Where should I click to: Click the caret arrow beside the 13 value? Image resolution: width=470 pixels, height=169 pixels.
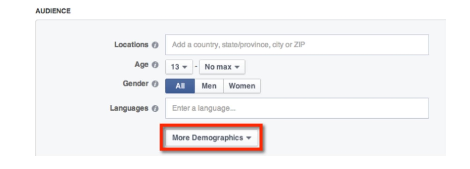coord(185,67)
